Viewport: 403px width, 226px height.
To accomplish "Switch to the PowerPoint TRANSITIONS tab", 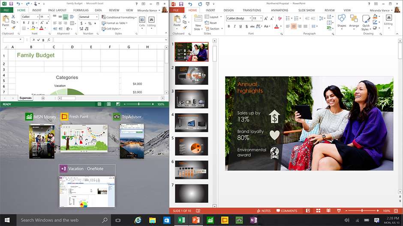I will point(252,10).
